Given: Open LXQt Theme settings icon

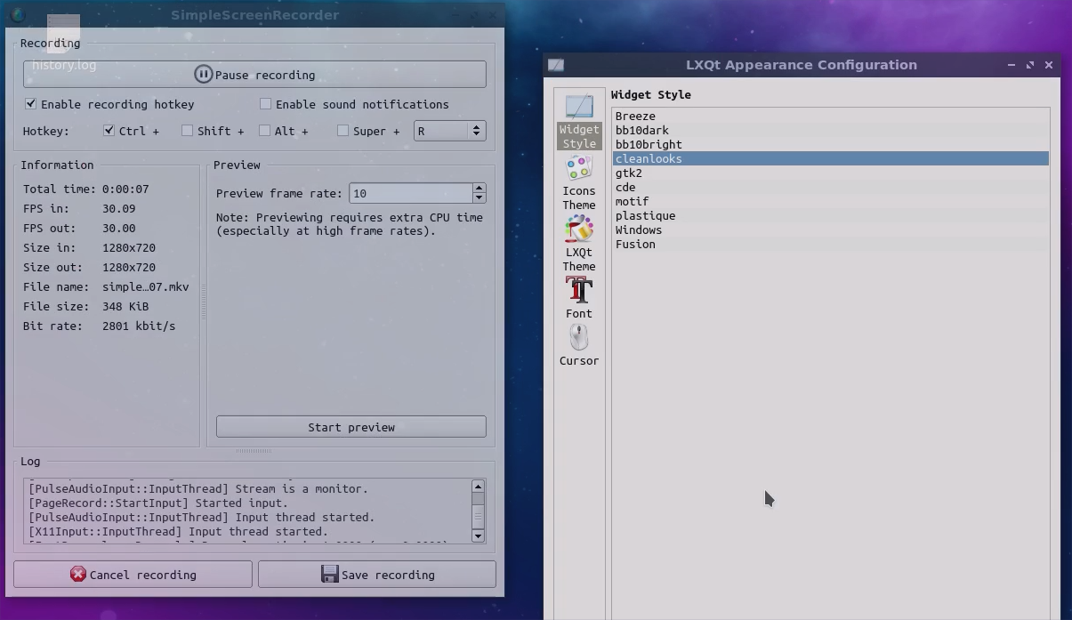Looking at the screenshot, I should tap(578, 238).
